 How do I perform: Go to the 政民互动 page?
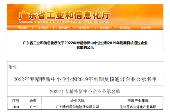125,28
